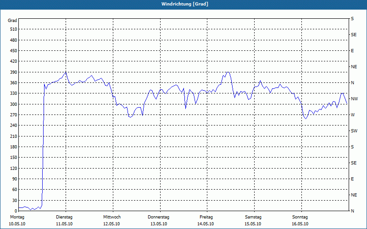The width and height of the screenshot is (367, 229).
Task: Click the 450 degree axis label
Action: (14, 51)
